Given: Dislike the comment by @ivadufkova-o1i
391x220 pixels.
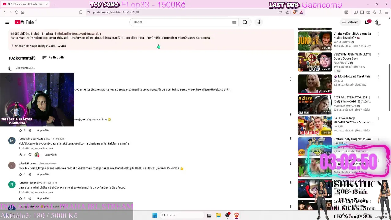Looking at the screenshot, I should pyautogui.click(x=30, y=174).
